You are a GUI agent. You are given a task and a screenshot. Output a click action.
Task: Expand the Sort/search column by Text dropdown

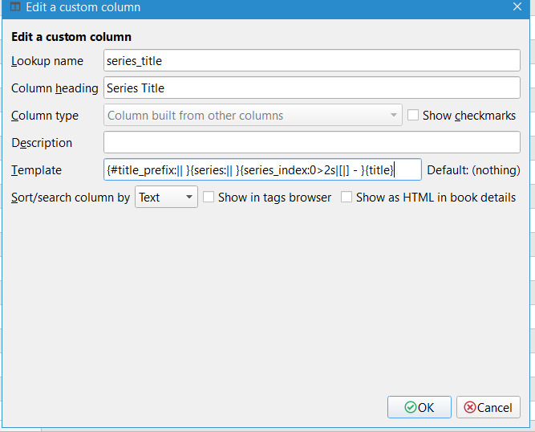tap(166, 197)
